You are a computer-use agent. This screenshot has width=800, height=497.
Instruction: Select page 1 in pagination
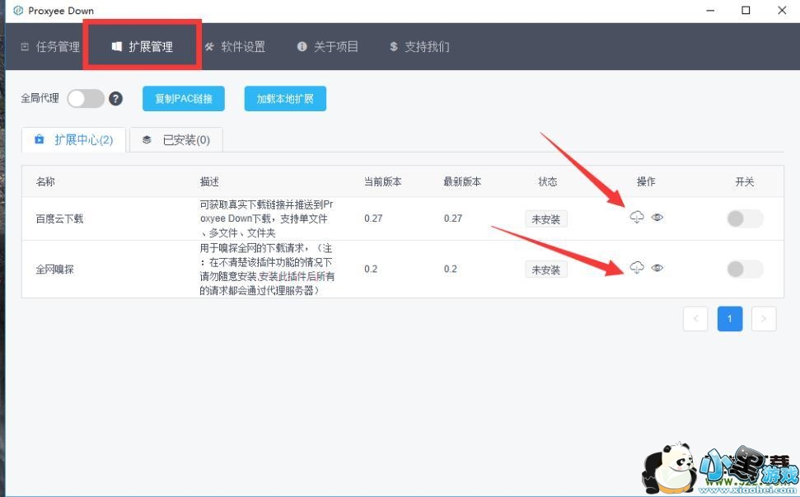[730, 319]
